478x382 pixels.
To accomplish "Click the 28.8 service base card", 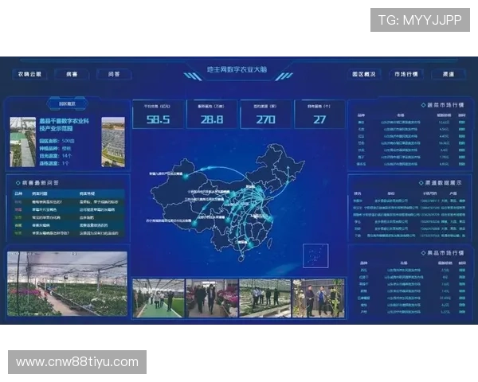I will click(212, 115).
